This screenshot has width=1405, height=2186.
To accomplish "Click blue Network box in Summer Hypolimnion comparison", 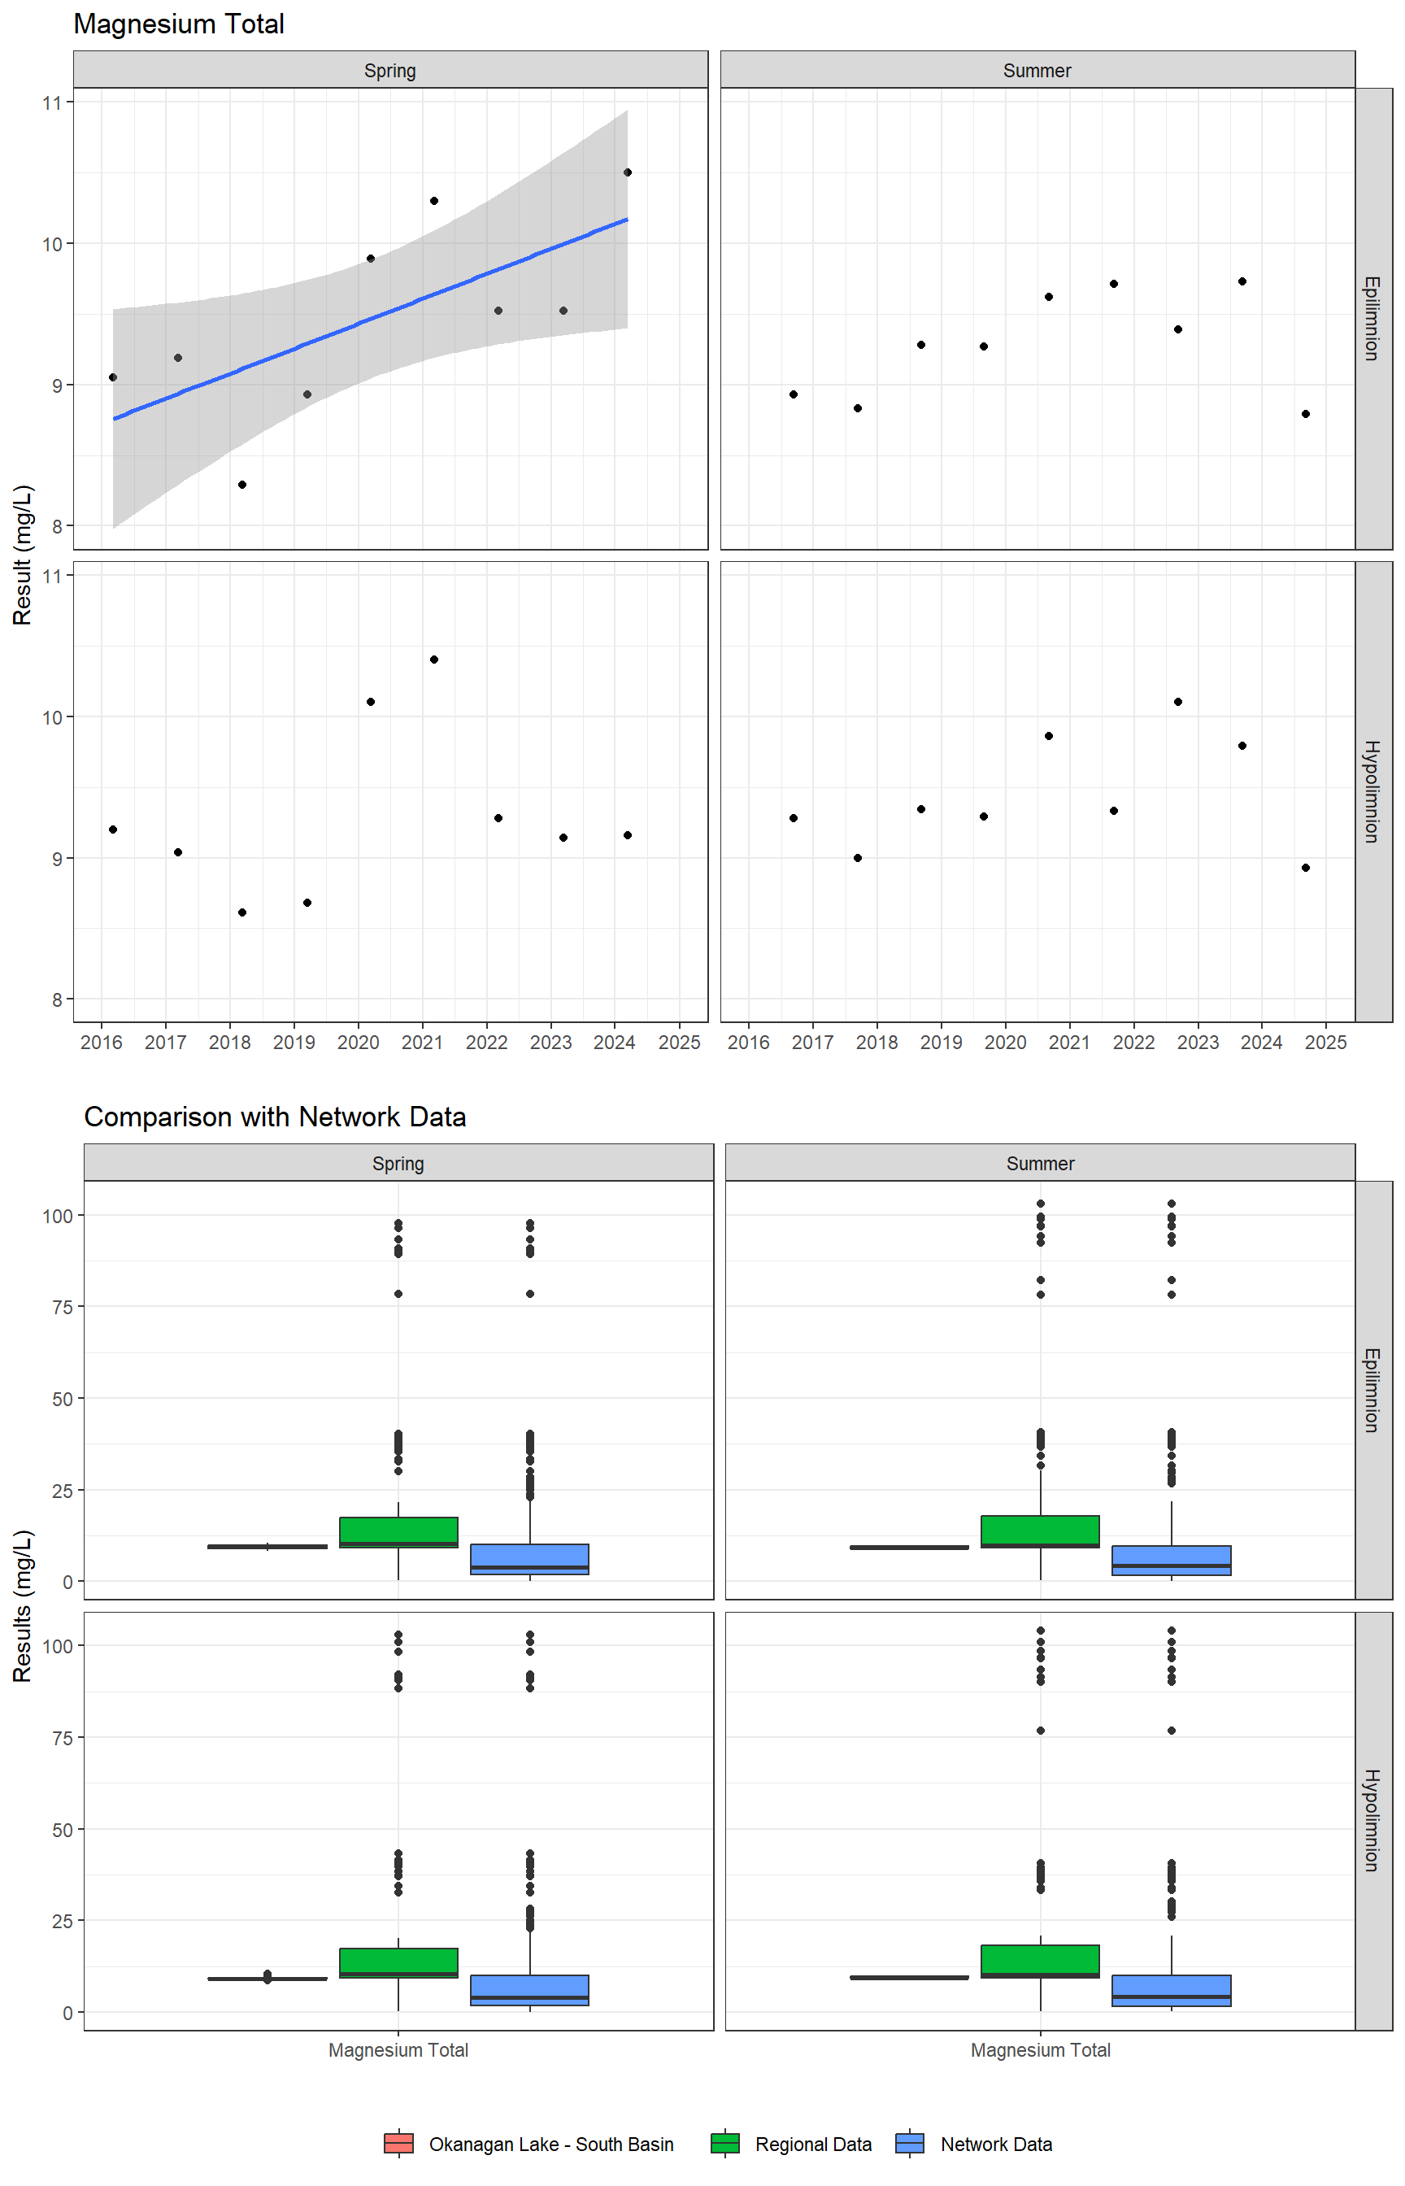I will pos(1172,1991).
